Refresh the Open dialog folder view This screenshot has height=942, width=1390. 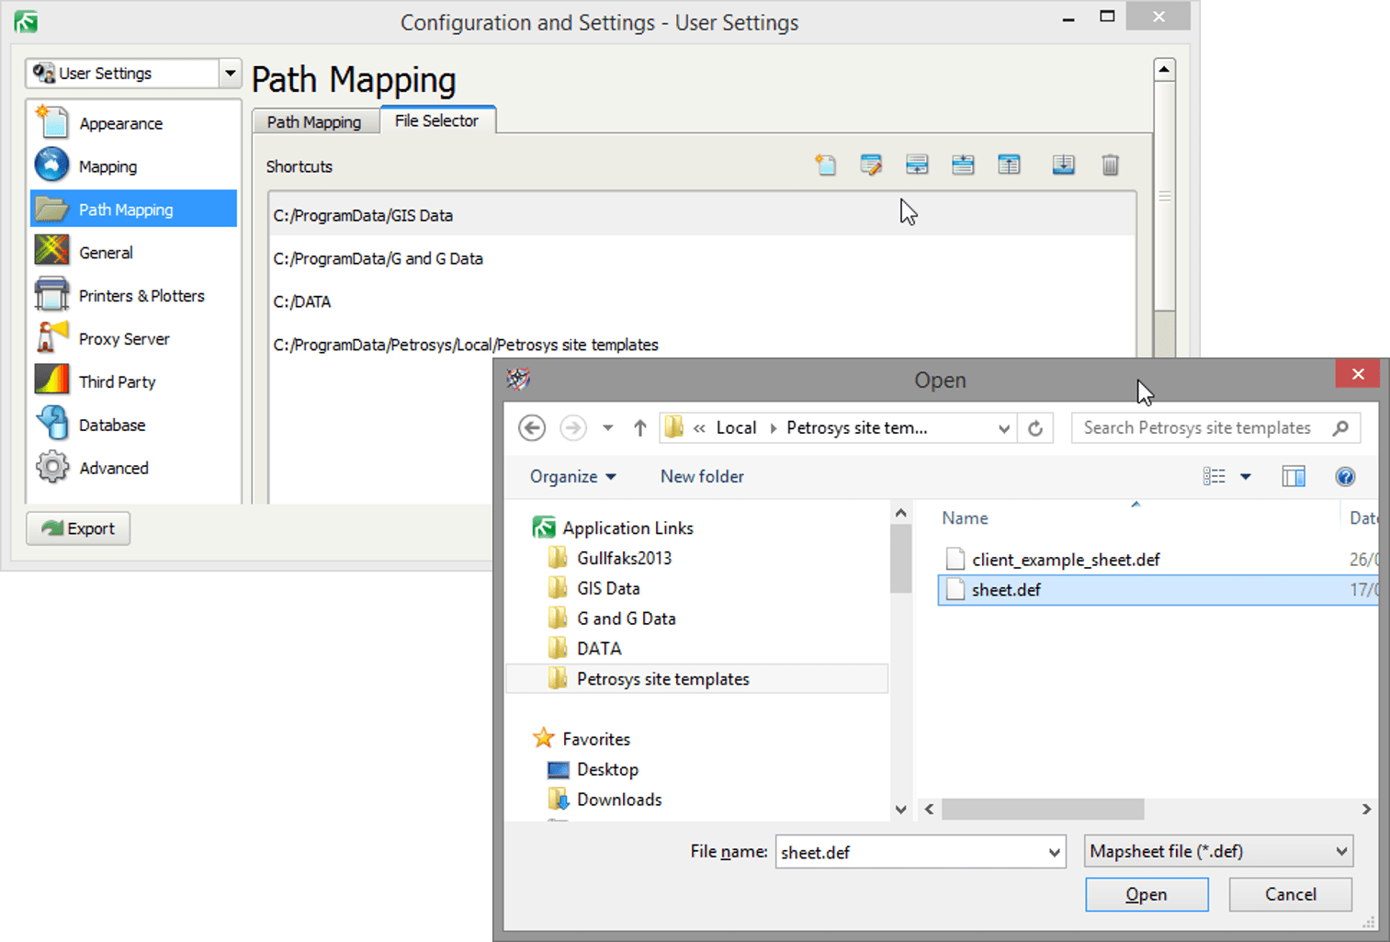[x=1035, y=428]
